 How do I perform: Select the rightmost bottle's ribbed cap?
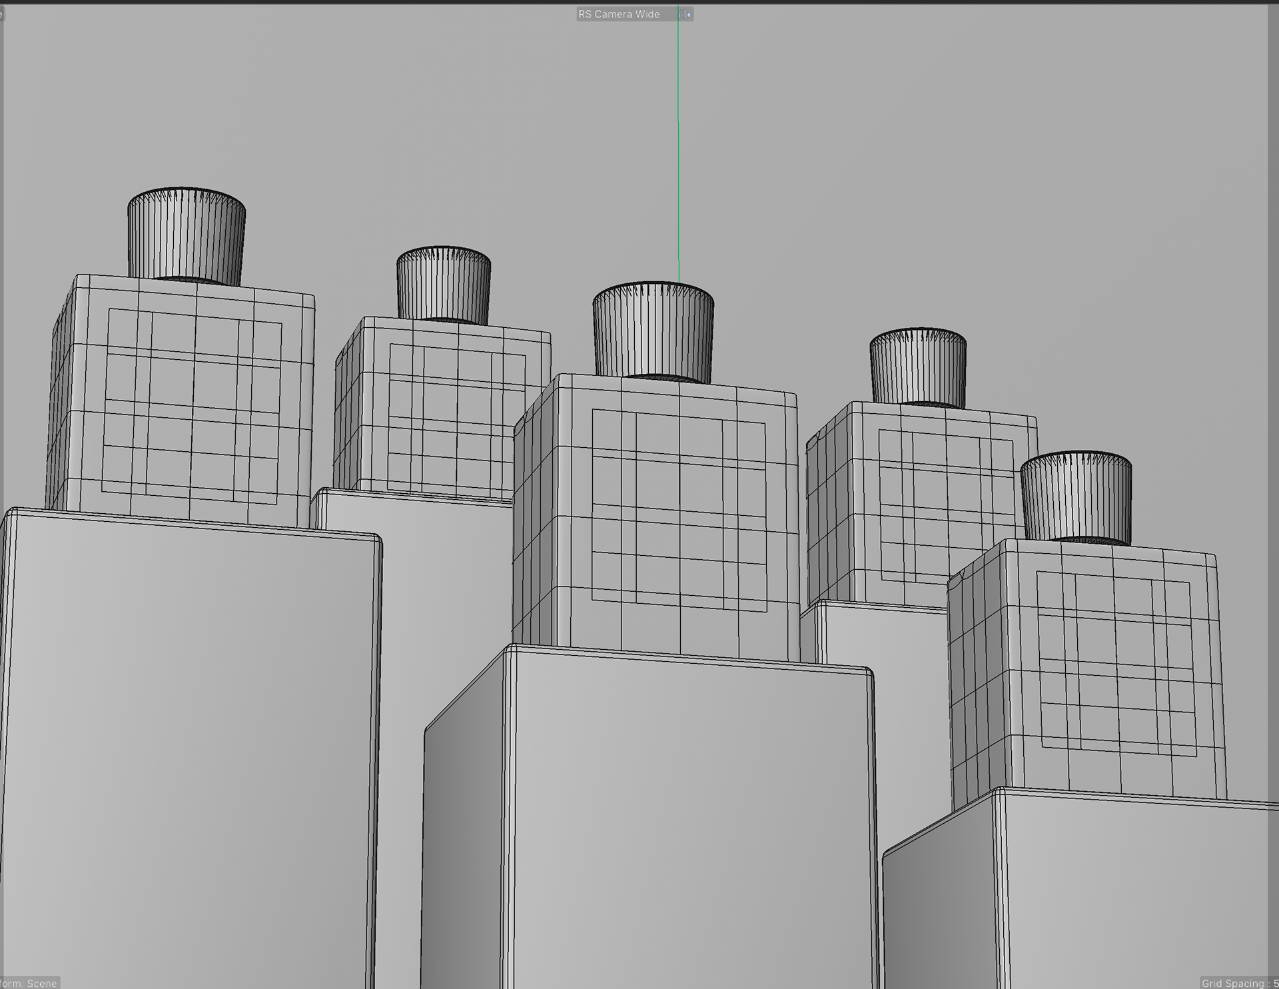(1076, 498)
